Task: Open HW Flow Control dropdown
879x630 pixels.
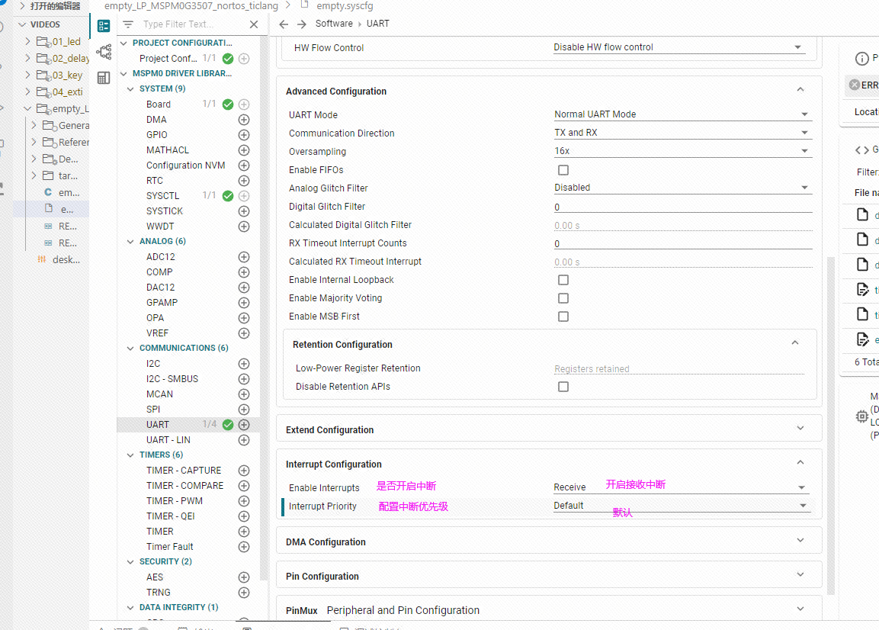Action: 678,47
